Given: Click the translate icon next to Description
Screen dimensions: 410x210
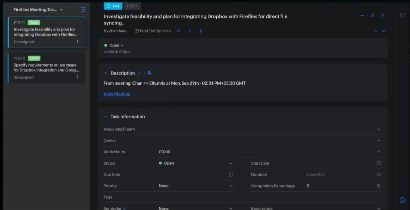Looking at the screenshot, I should (x=149, y=73).
